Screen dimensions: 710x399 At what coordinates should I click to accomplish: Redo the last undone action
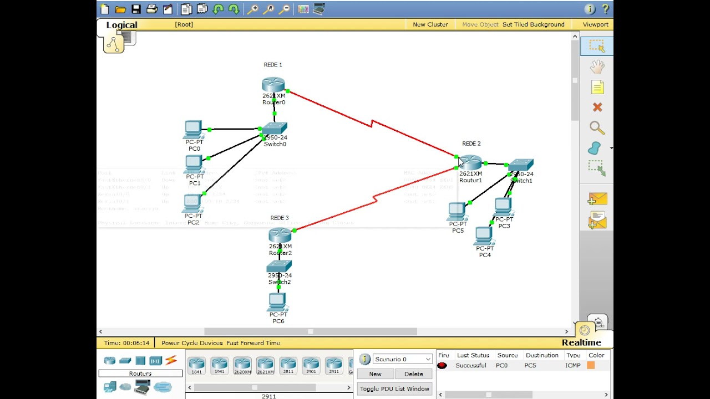(x=234, y=9)
